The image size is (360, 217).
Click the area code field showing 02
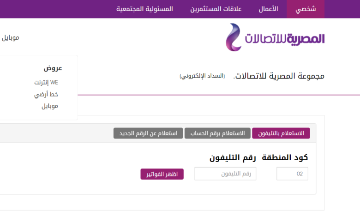(292, 174)
